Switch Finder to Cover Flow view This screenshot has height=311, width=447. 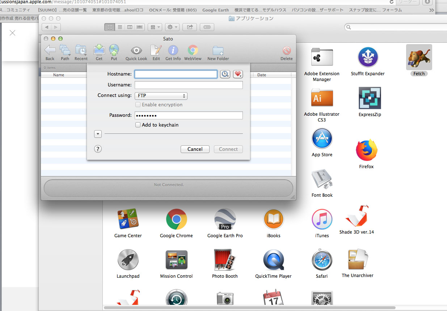click(x=140, y=27)
